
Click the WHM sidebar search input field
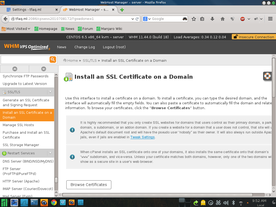pos(25,60)
